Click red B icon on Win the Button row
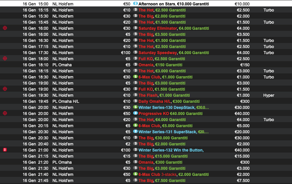 [5, 150]
